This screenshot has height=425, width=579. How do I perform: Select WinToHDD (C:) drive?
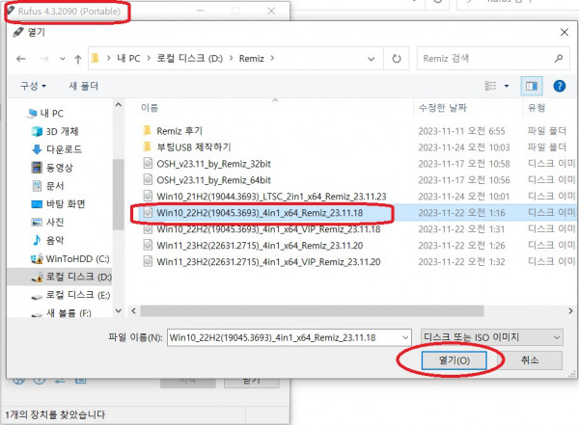tap(70, 258)
